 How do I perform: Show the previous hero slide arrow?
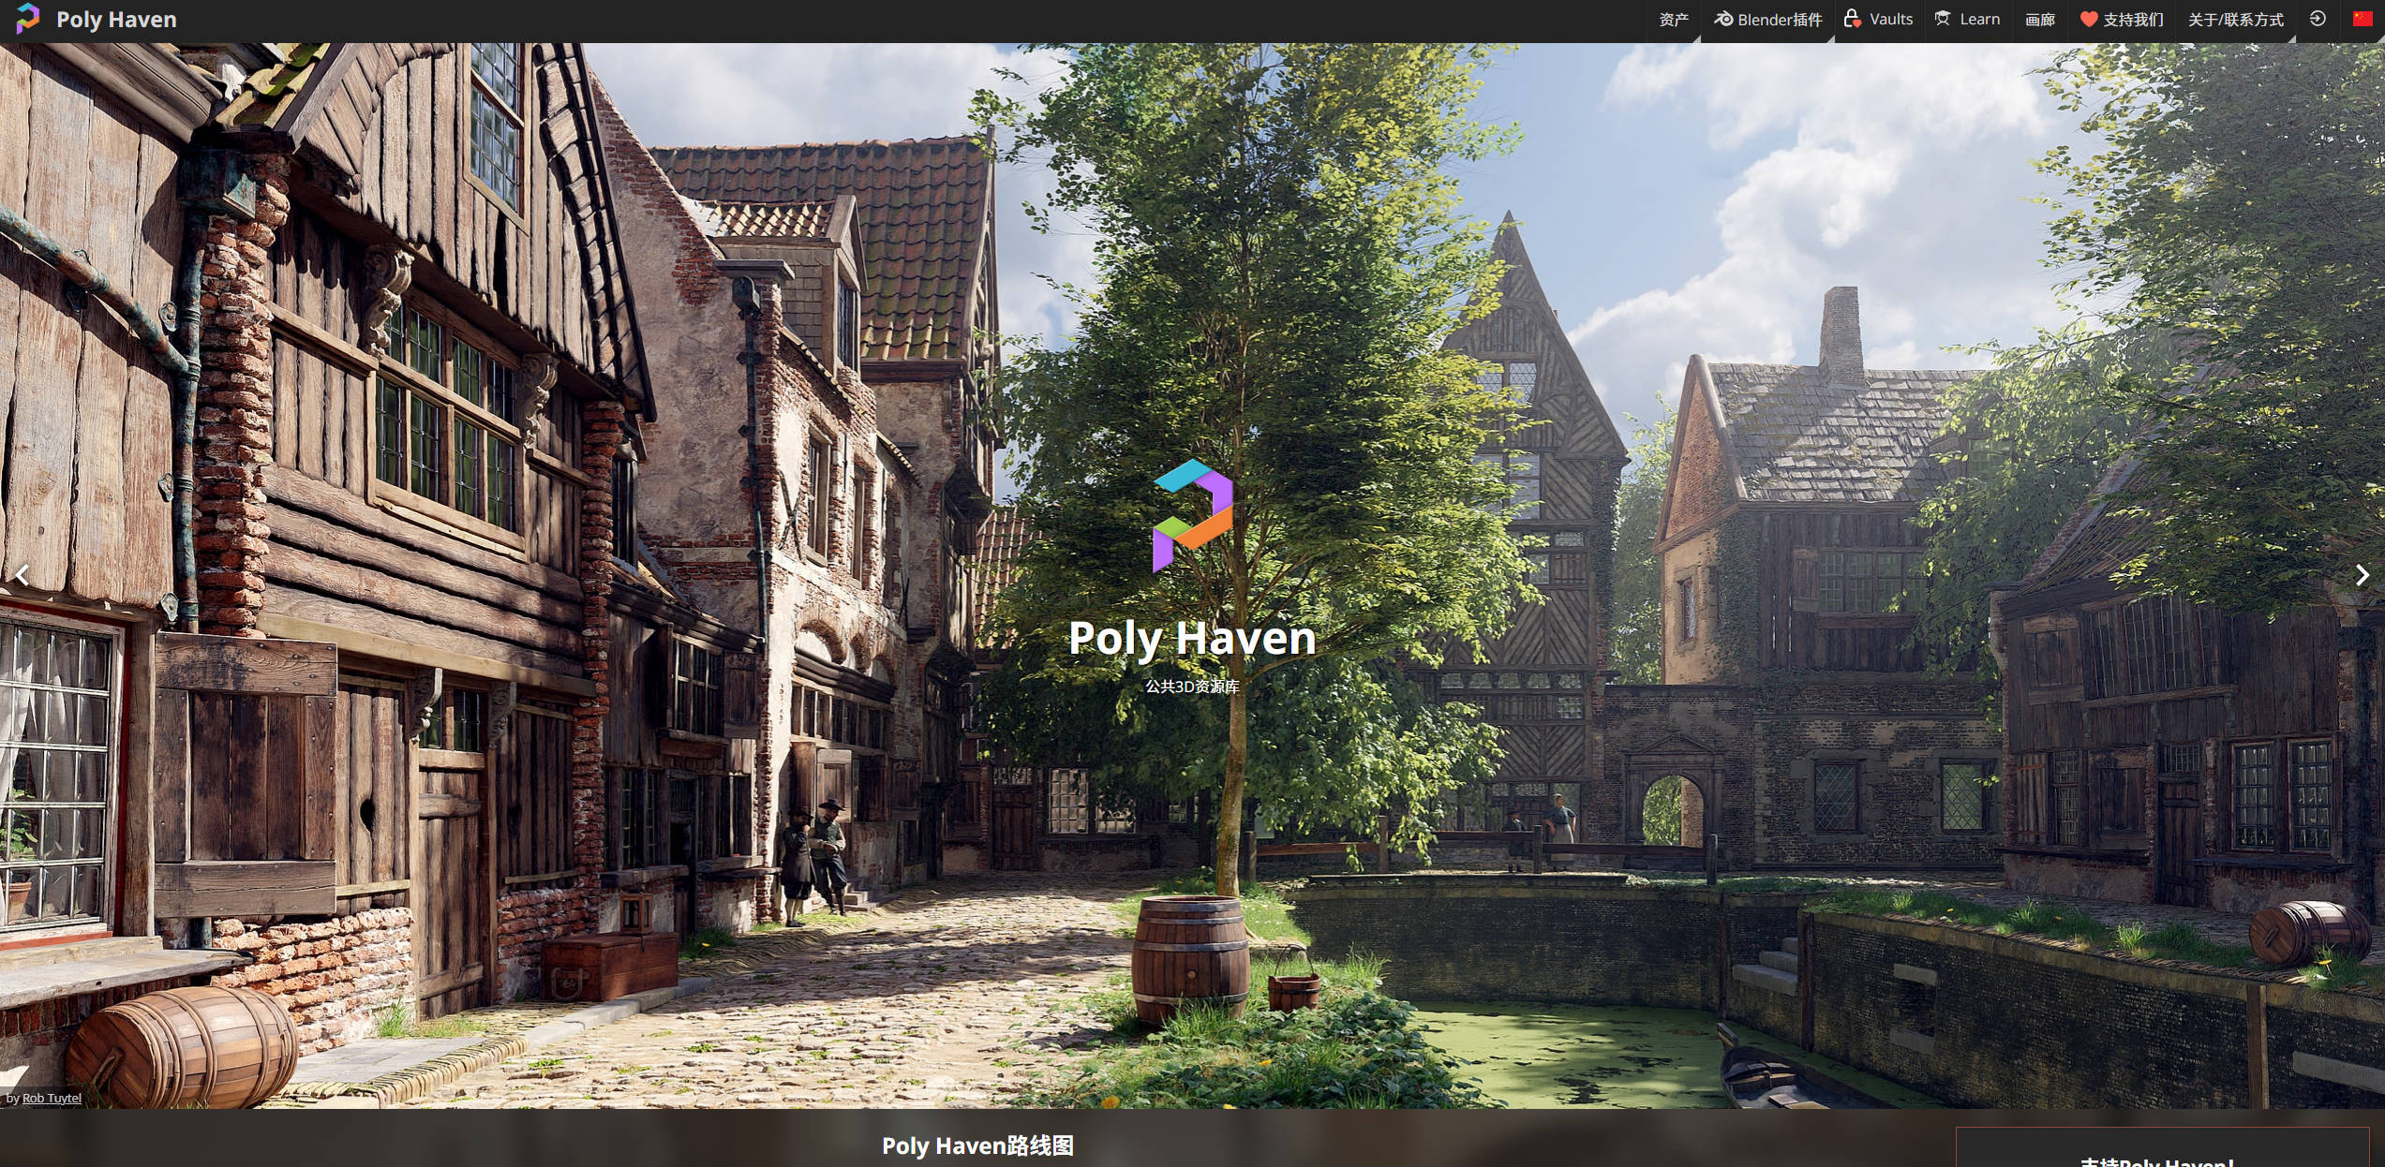click(22, 575)
